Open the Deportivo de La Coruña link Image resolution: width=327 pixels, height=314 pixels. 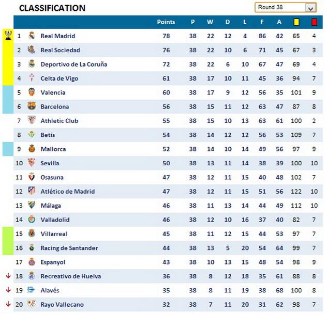tap(73, 64)
